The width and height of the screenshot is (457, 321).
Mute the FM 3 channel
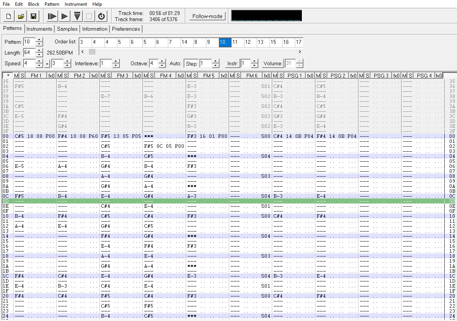(x=102, y=76)
